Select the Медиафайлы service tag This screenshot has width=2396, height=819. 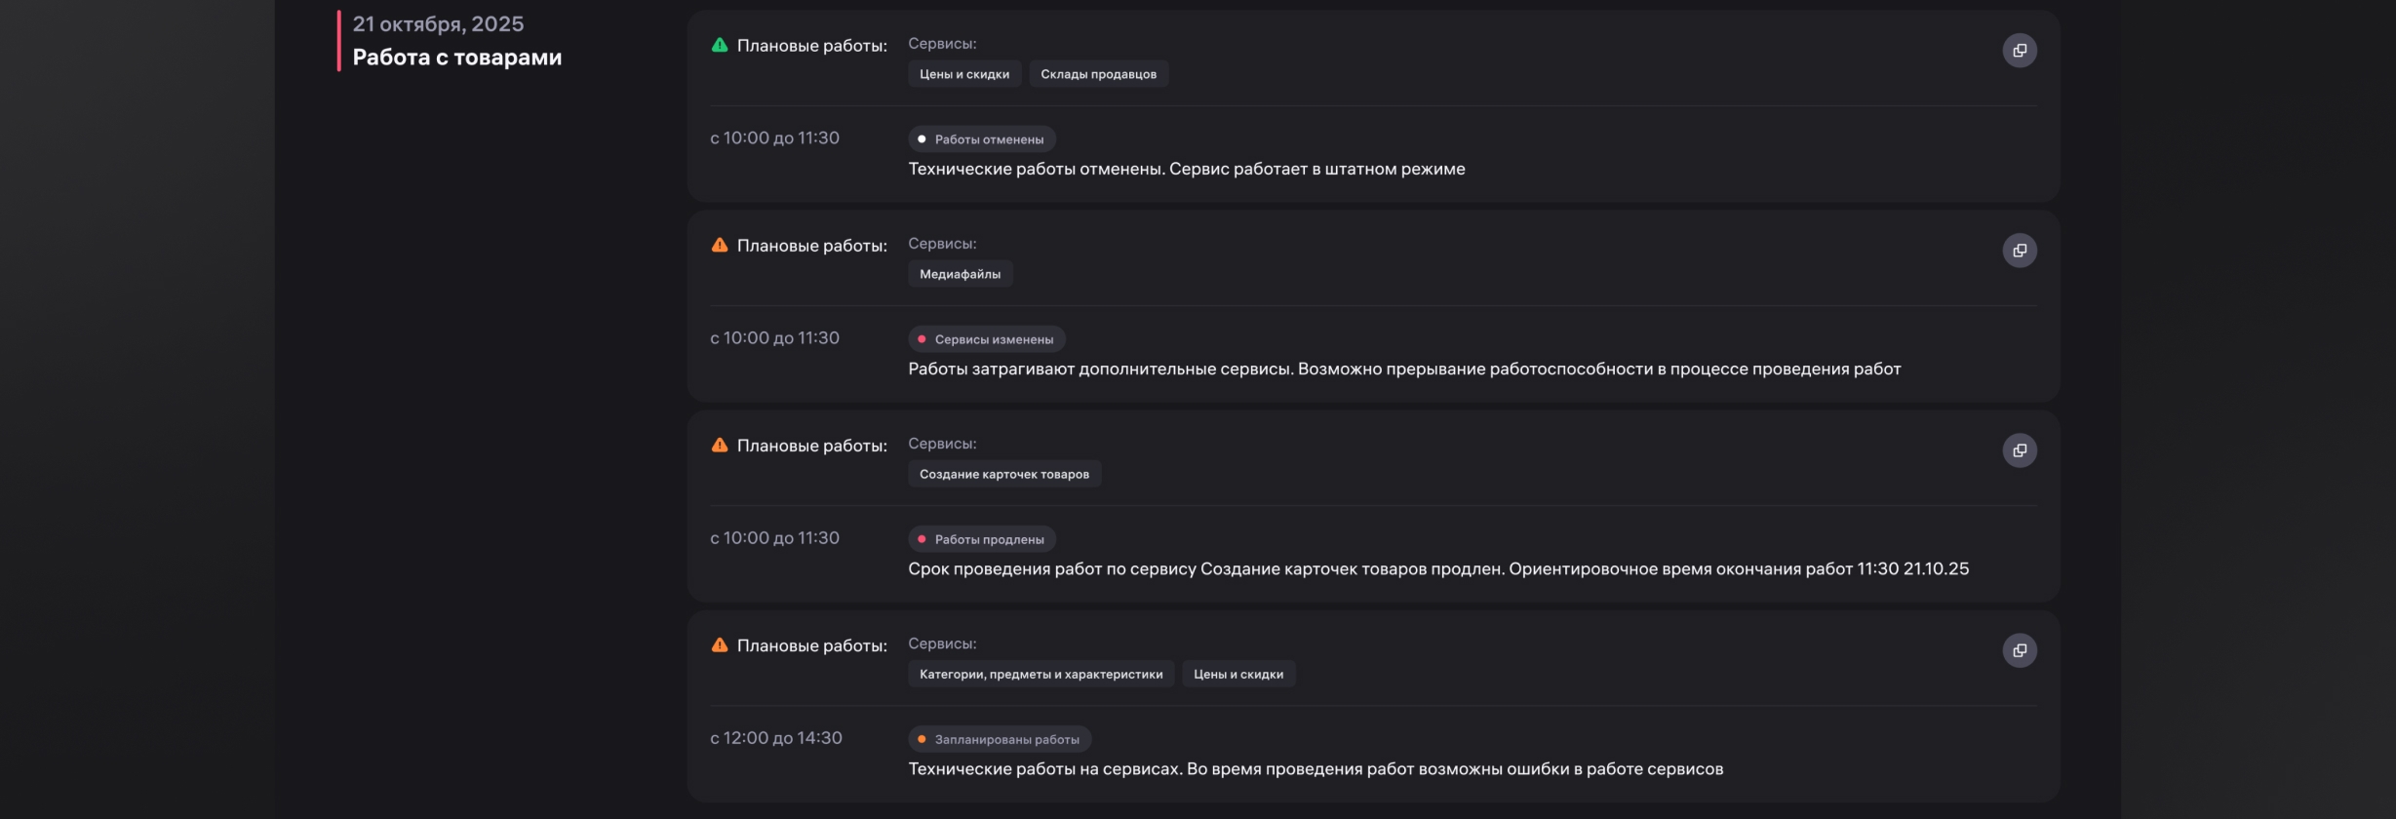[960, 274]
